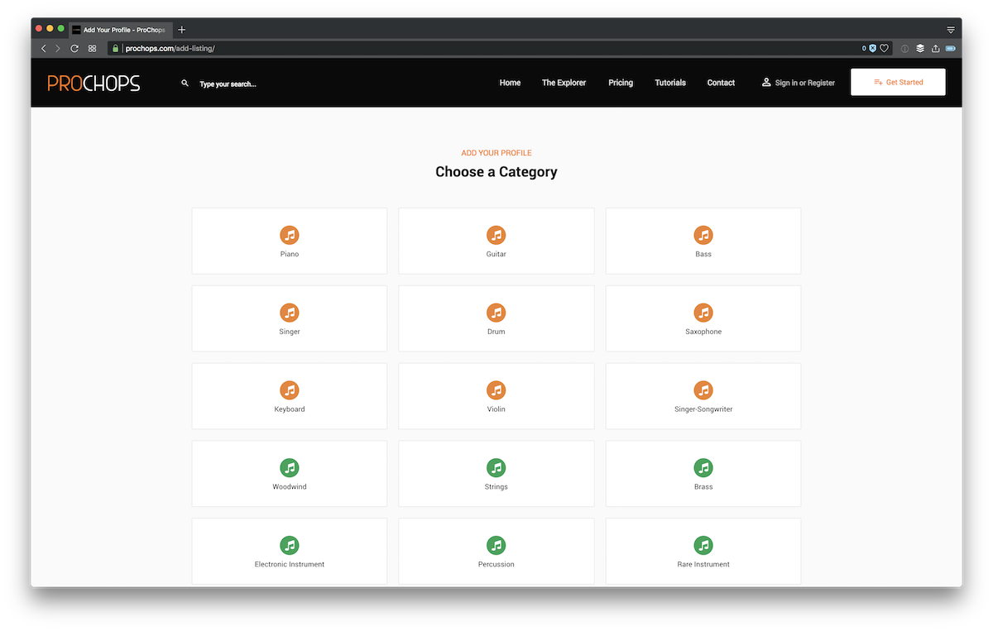Choose the Percussion category icon
The width and height of the screenshot is (993, 631).
click(x=496, y=545)
